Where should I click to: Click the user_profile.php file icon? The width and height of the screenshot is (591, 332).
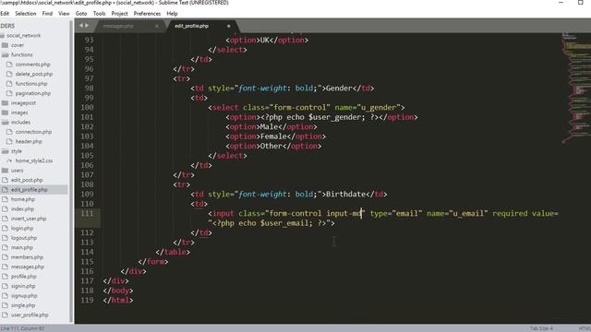pyautogui.click(x=5, y=315)
